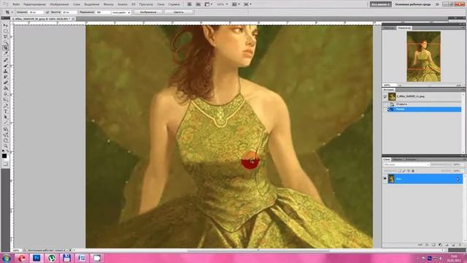Image resolution: width=467 pixels, height=263 pixels.
Task: Click the foreground color swatch
Action: pos(4,156)
